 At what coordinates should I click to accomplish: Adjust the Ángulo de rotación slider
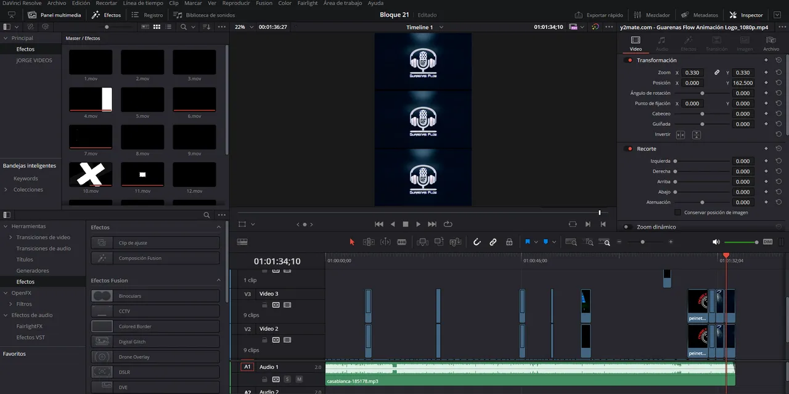click(702, 93)
